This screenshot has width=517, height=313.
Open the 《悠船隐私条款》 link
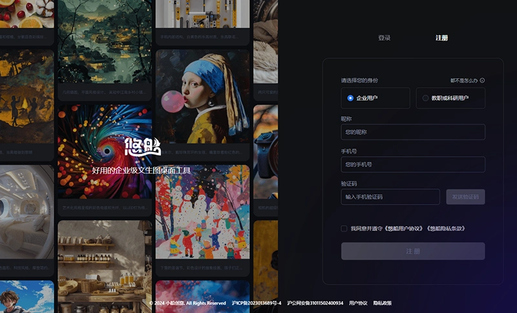click(x=446, y=228)
